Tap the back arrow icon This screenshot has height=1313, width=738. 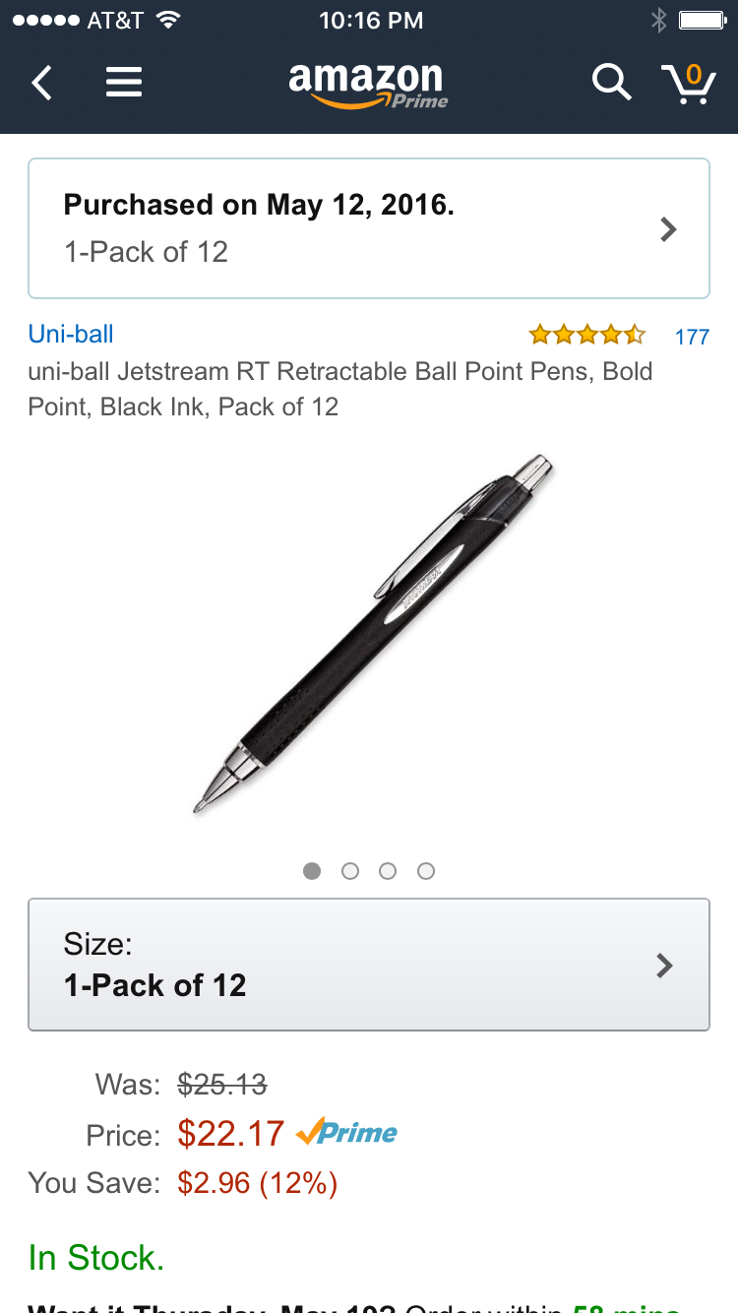[x=41, y=84]
